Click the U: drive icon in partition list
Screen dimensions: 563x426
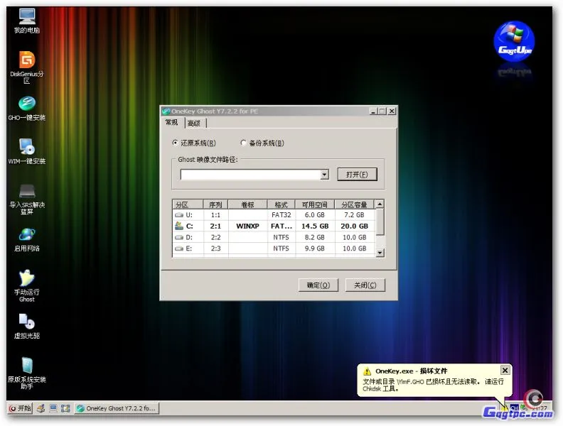point(179,215)
